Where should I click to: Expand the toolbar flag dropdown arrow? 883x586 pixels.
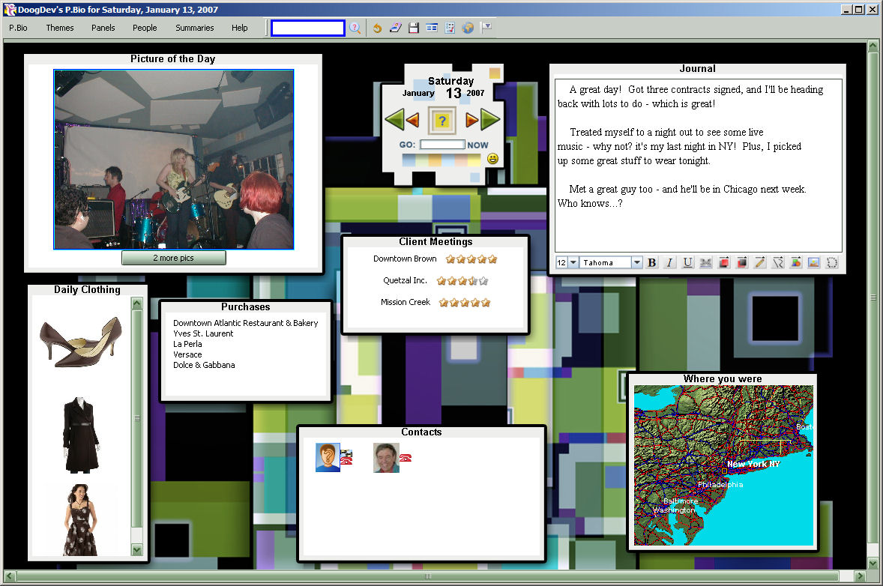pos(487,27)
